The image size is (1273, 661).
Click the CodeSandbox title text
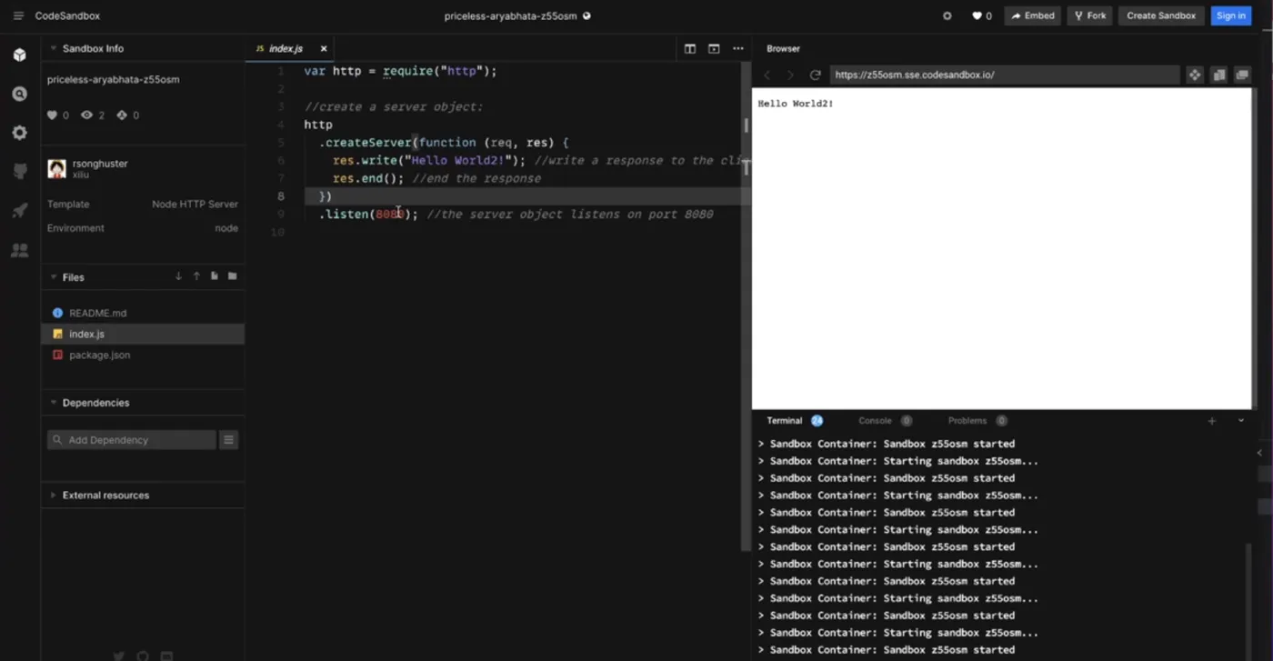click(67, 15)
